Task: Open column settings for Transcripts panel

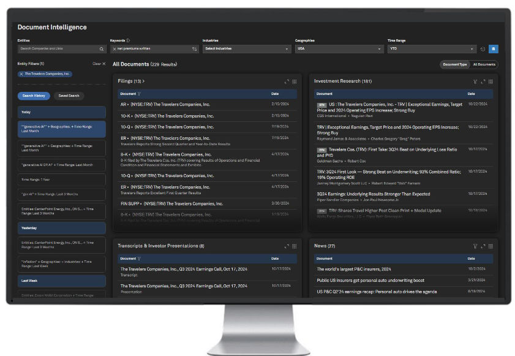Action: [295, 246]
